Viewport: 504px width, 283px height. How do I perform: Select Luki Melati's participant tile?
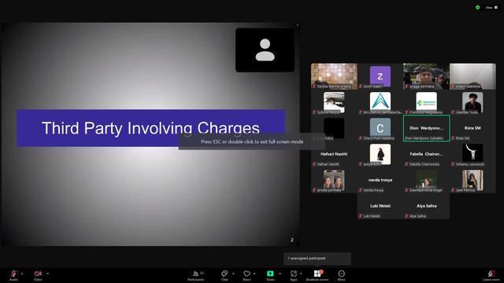pos(380,206)
